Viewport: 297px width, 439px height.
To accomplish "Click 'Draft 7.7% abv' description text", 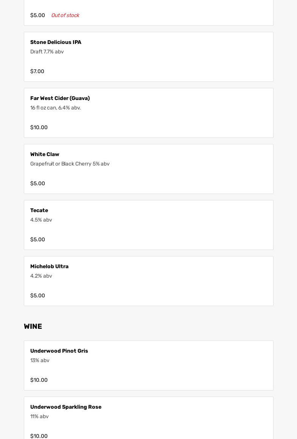I will (47, 52).
